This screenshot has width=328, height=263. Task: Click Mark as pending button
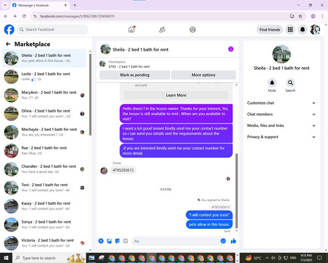(134, 75)
